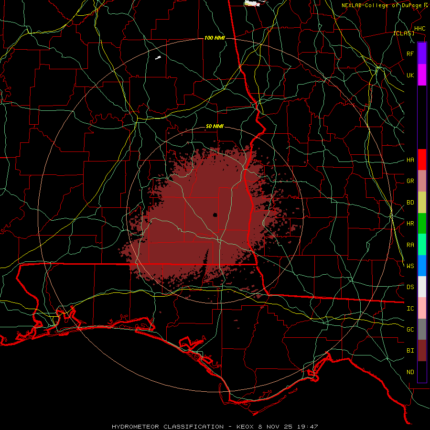Viewport: 430px width, 430px height.
Task: Click the IC light pink legend swatch
Action: [x=422, y=308]
